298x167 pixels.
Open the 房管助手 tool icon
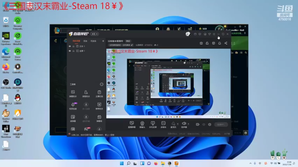pyautogui.click(x=86, y=94)
